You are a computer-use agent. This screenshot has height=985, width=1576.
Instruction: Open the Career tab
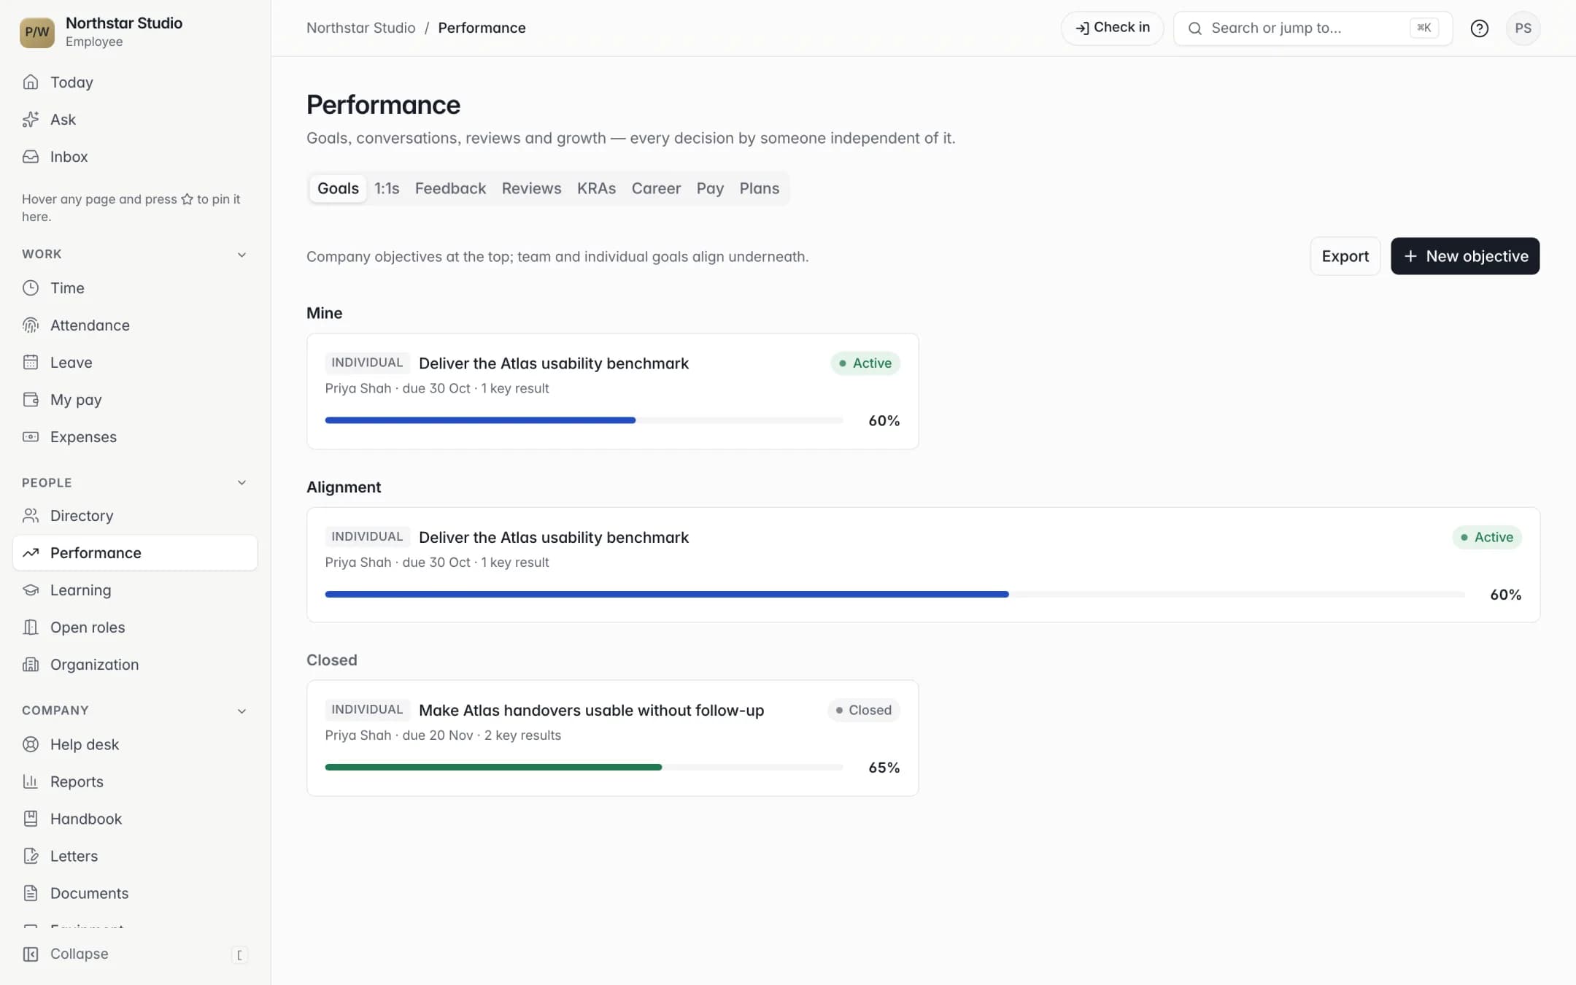pos(656,188)
